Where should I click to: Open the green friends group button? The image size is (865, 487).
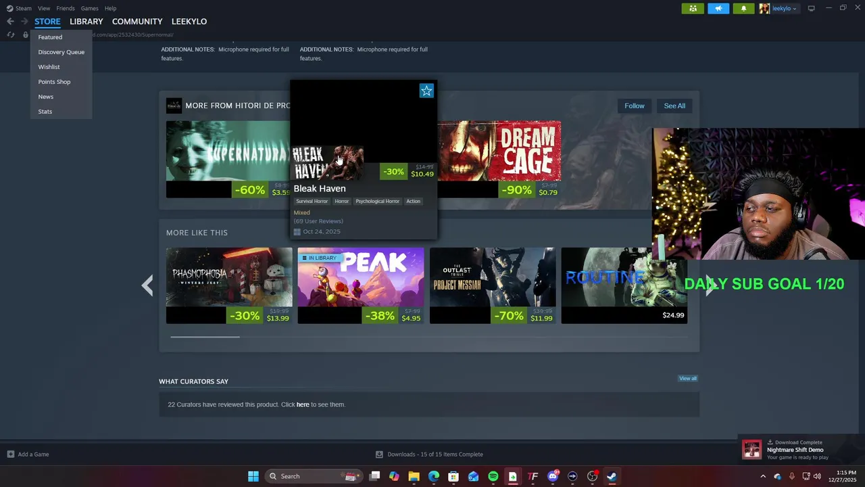(x=693, y=8)
